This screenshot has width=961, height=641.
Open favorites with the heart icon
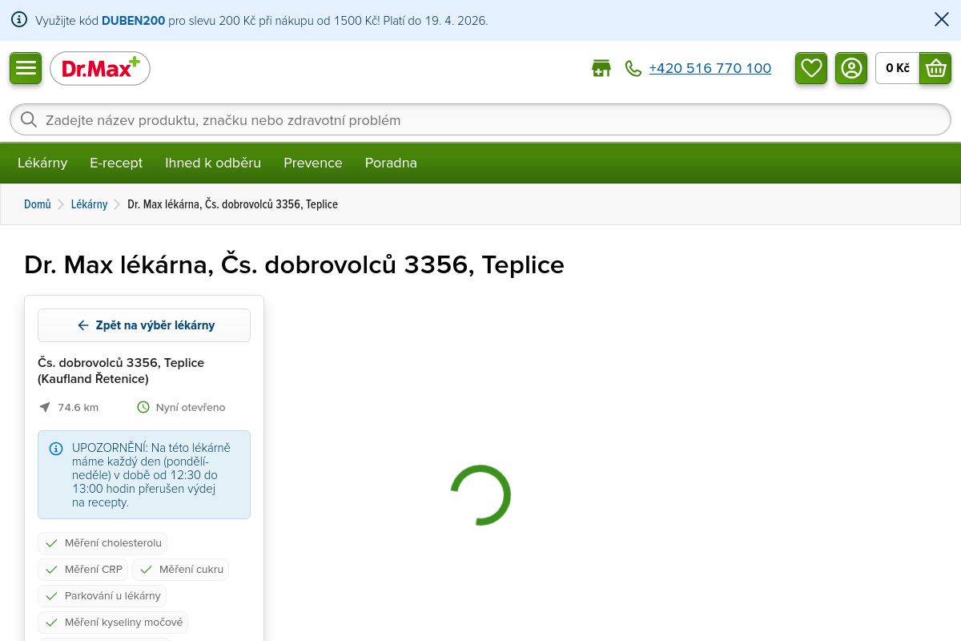coord(811,68)
